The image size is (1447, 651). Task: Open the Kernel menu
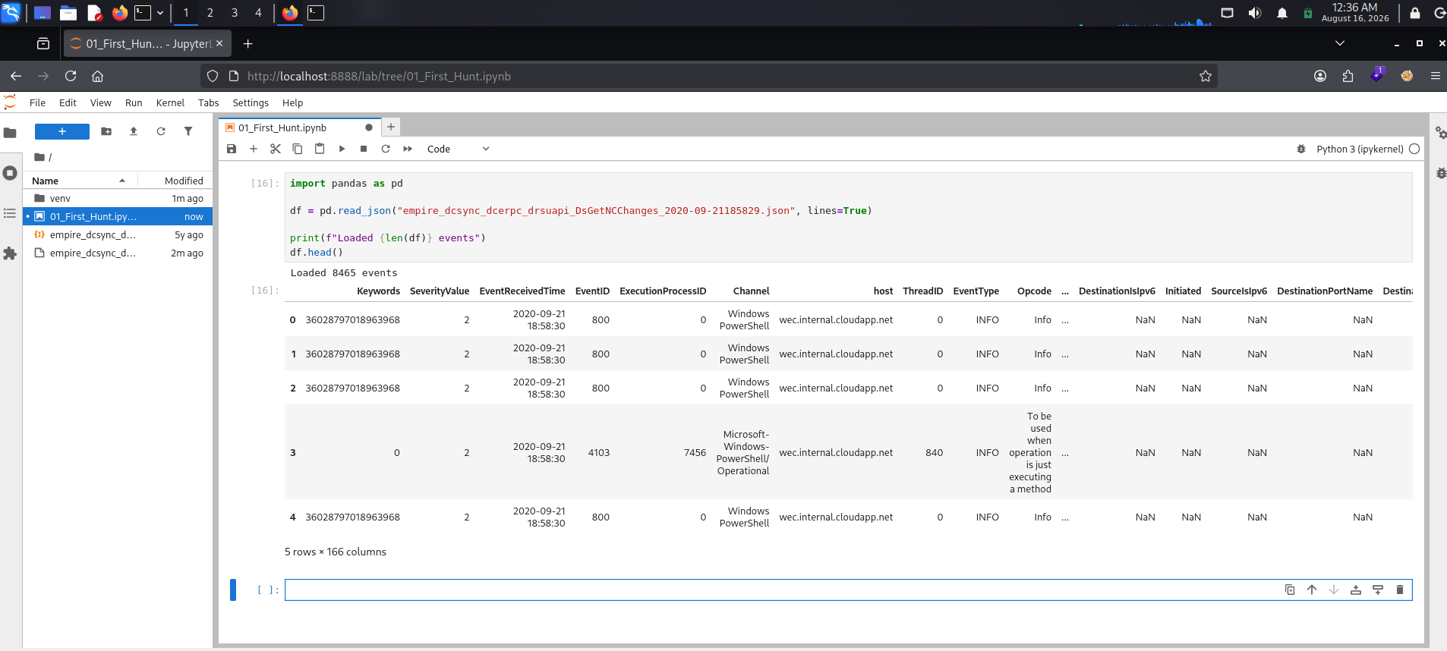coord(170,103)
